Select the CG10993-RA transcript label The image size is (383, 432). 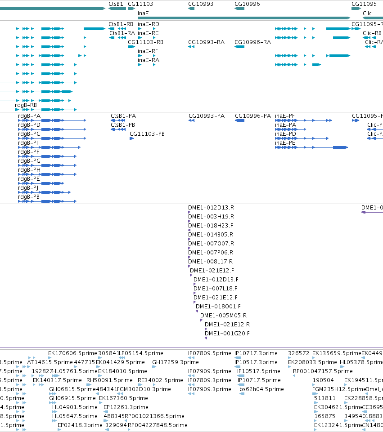pos(206,42)
